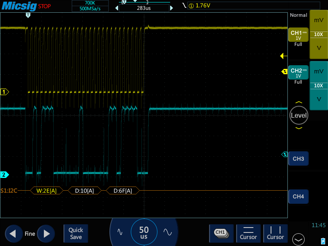Tap the 50 us timebase dial
The image size is (328, 246).
click(144, 232)
